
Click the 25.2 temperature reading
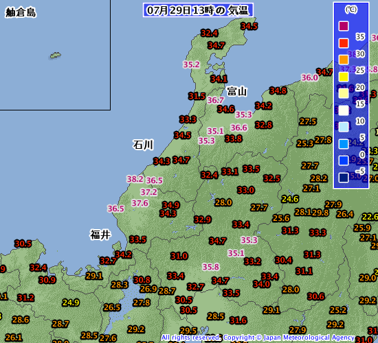click(338, 310)
